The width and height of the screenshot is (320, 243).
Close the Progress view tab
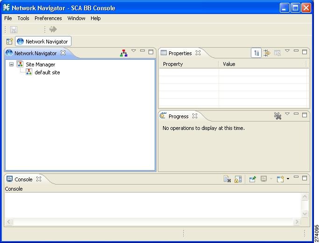click(x=195, y=116)
